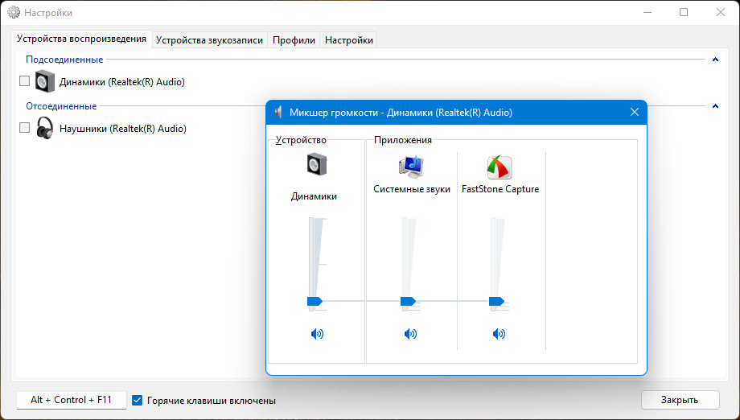Click the Настройки gear icon in title bar
740x420 pixels.
coord(14,13)
